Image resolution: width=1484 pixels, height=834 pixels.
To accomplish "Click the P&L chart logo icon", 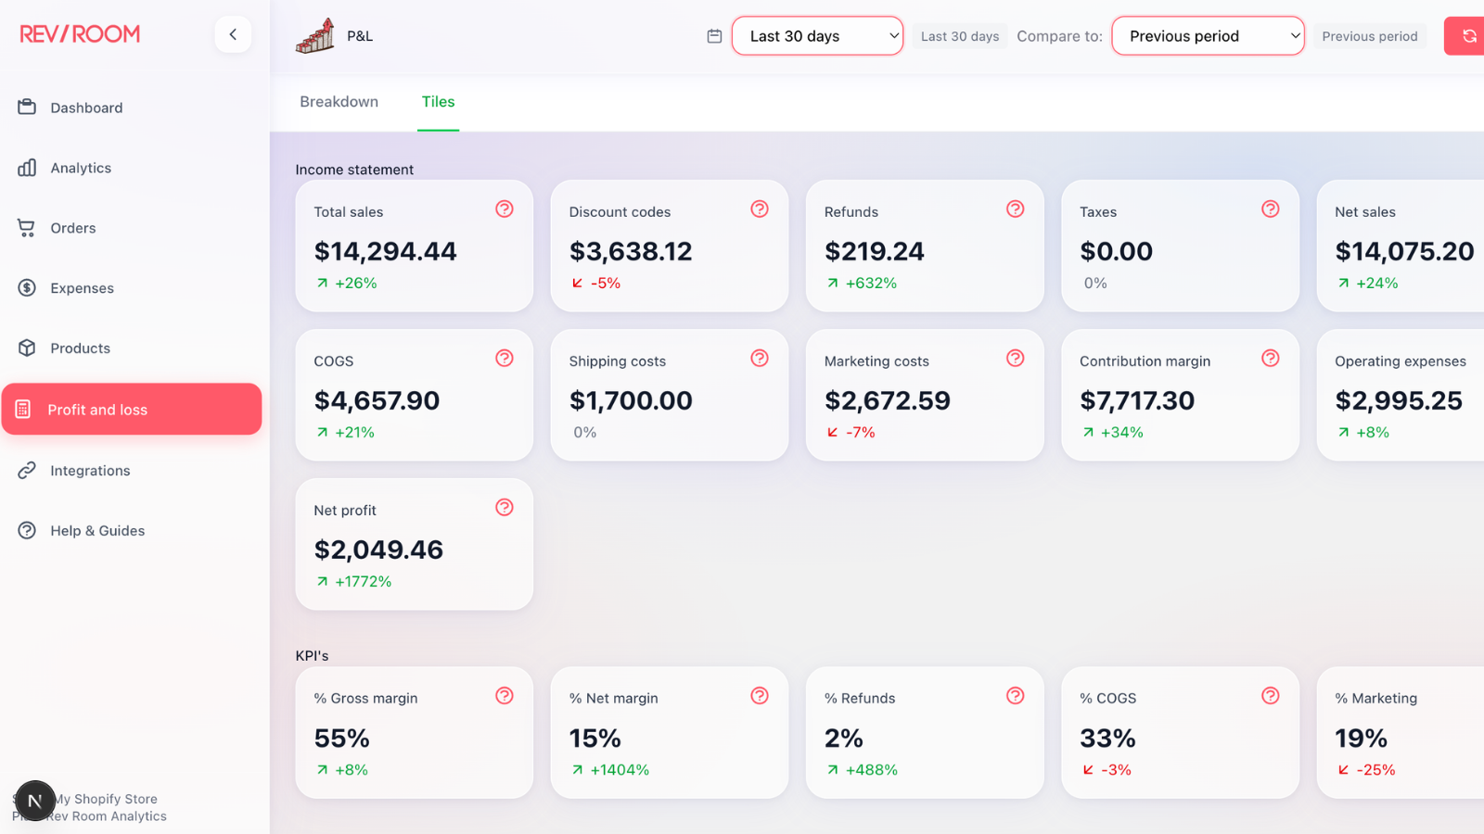I will (315, 36).
